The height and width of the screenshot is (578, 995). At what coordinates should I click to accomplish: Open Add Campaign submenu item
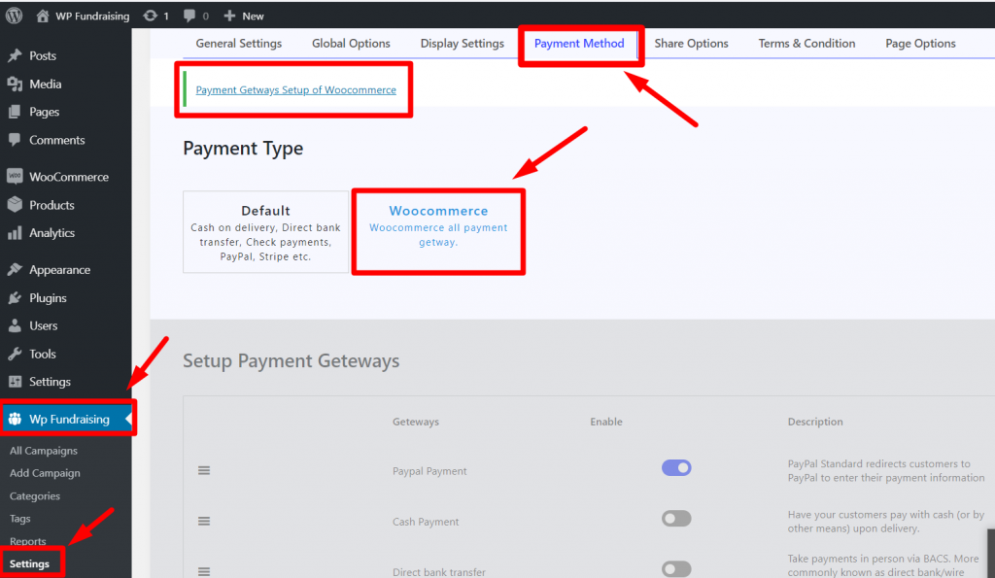coord(45,473)
